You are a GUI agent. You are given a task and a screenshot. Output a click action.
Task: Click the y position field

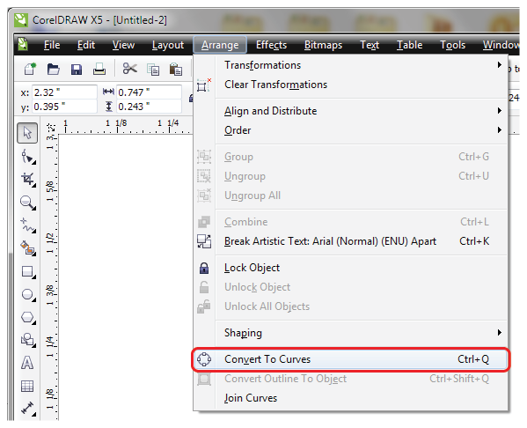click(x=64, y=107)
